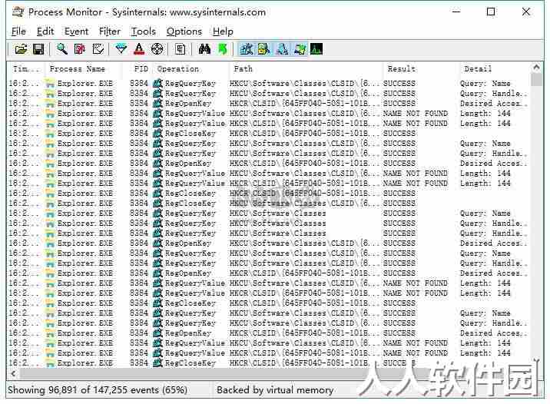Toggle the Autoscroll toolbar icon
Image resolution: width=550 pixels, height=404 pixels.
[80, 49]
